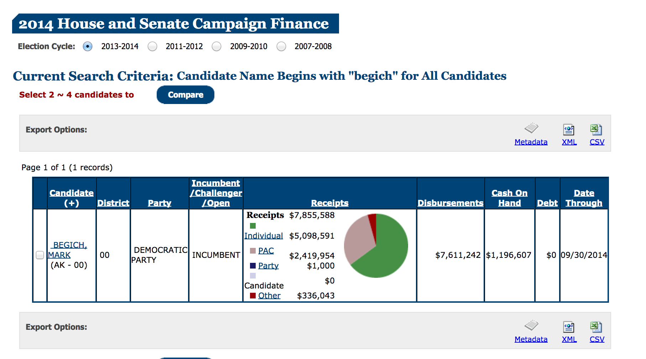Click the bottom XML export icon

pos(569,327)
